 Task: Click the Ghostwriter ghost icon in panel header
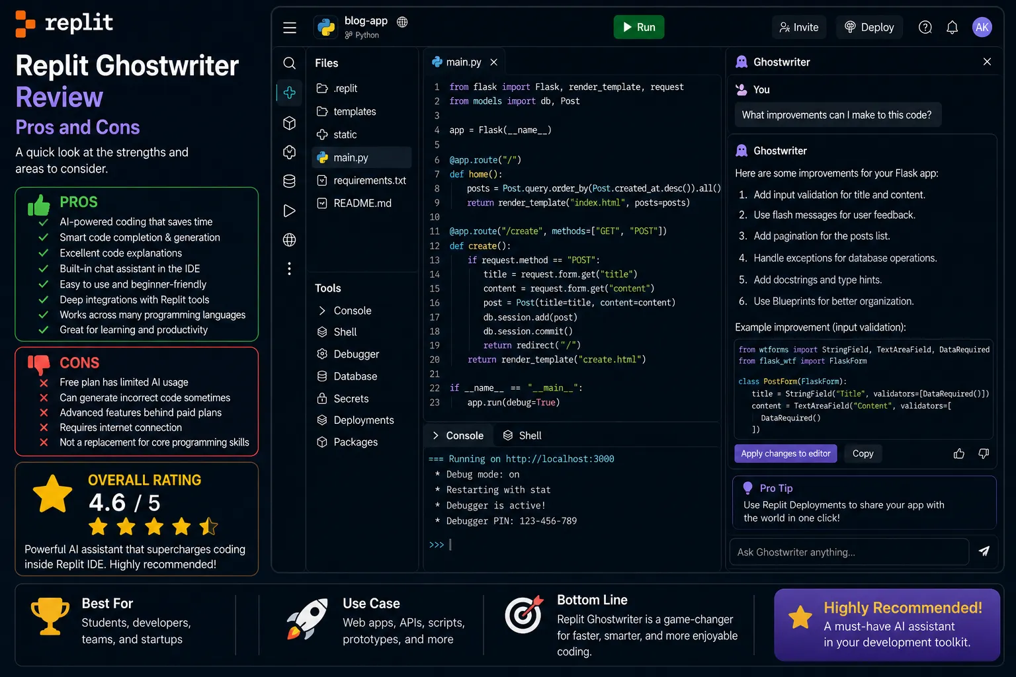click(741, 61)
